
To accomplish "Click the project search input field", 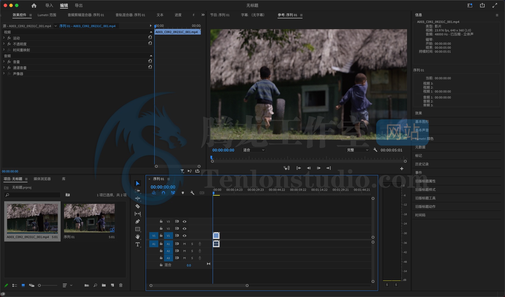I will tap(32, 195).
